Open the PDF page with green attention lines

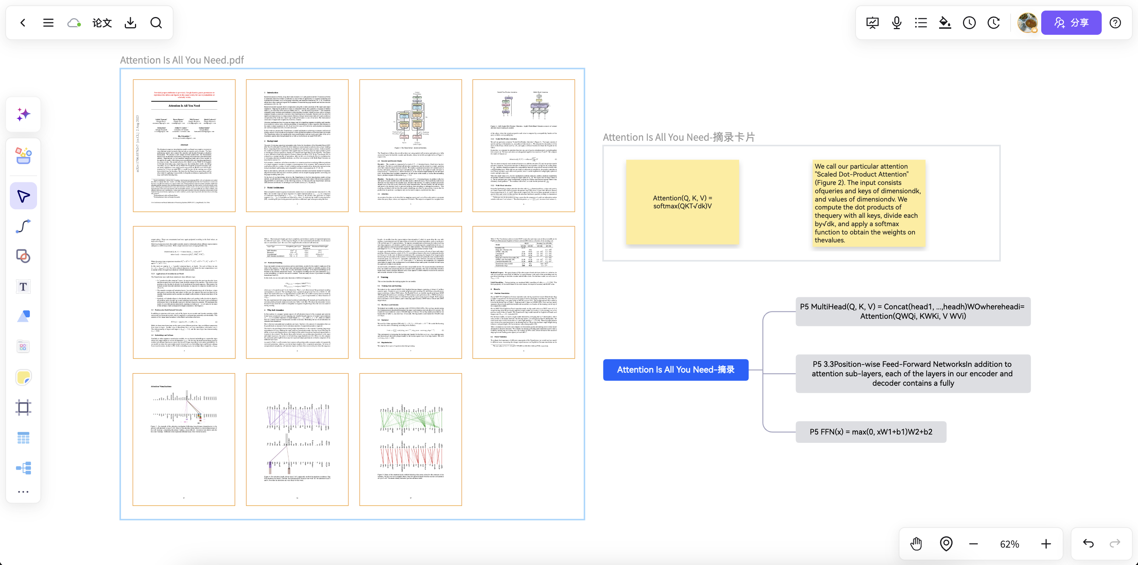click(411, 439)
